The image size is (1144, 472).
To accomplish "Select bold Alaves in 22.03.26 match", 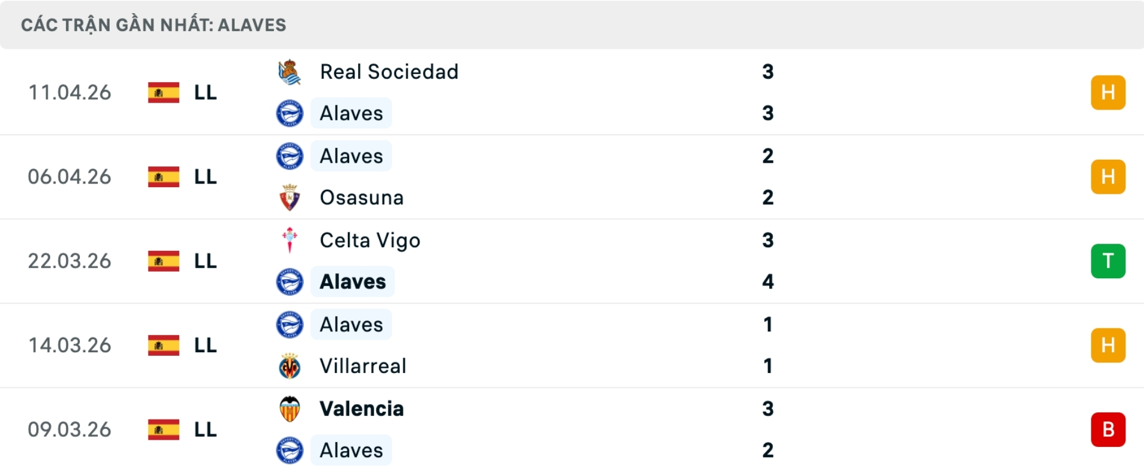I will (x=353, y=282).
